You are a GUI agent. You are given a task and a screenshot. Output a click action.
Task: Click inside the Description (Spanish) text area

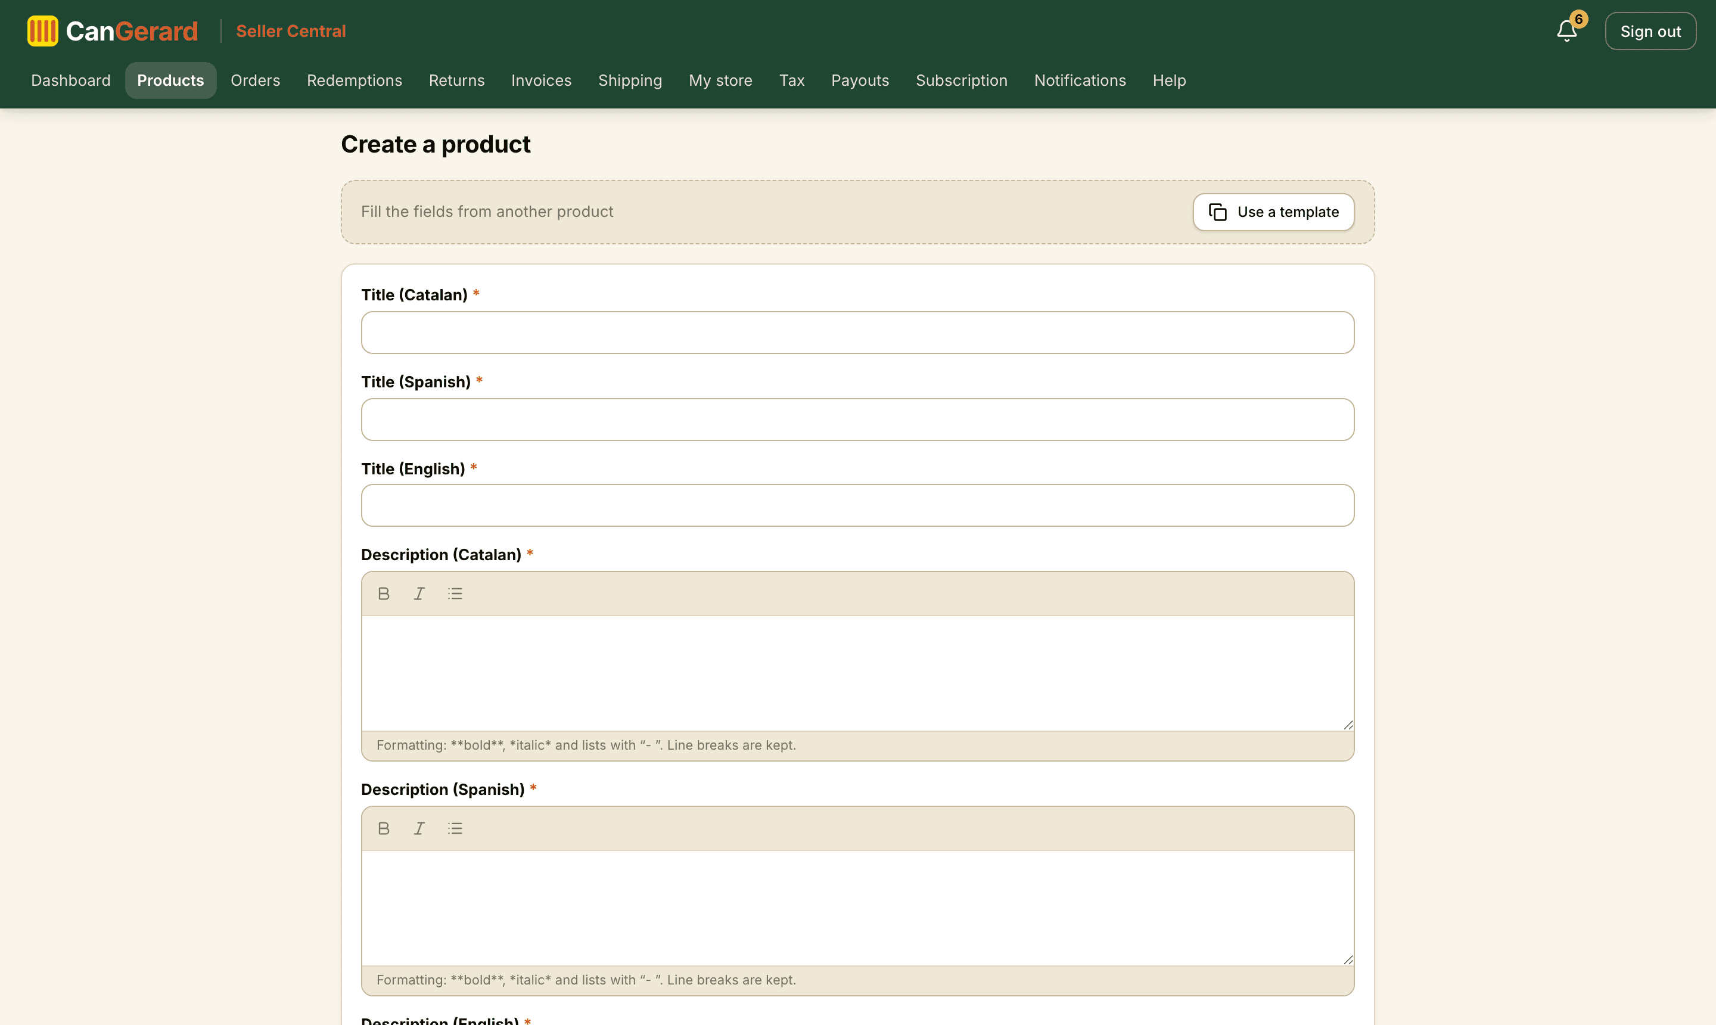pos(857,908)
